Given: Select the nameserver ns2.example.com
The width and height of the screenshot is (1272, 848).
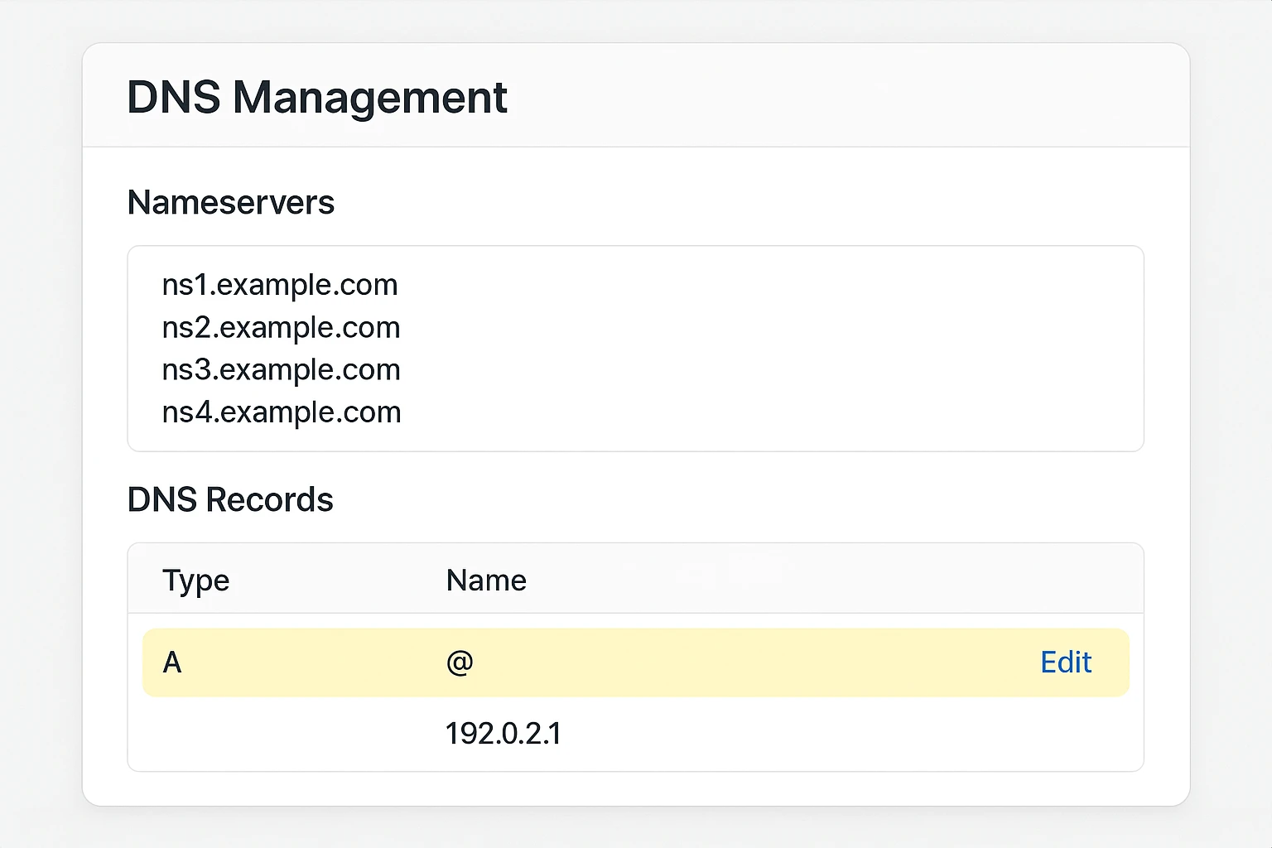Looking at the screenshot, I should coord(281,328).
